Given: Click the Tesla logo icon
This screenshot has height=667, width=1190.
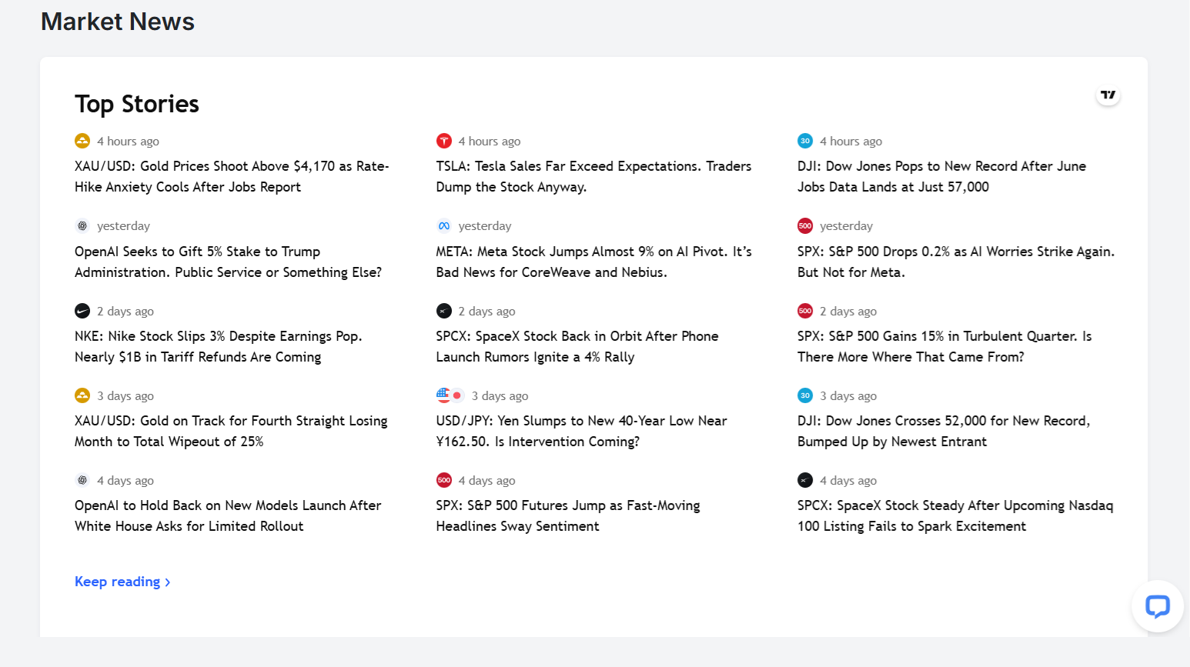Looking at the screenshot, I should (x=444, y=141).
